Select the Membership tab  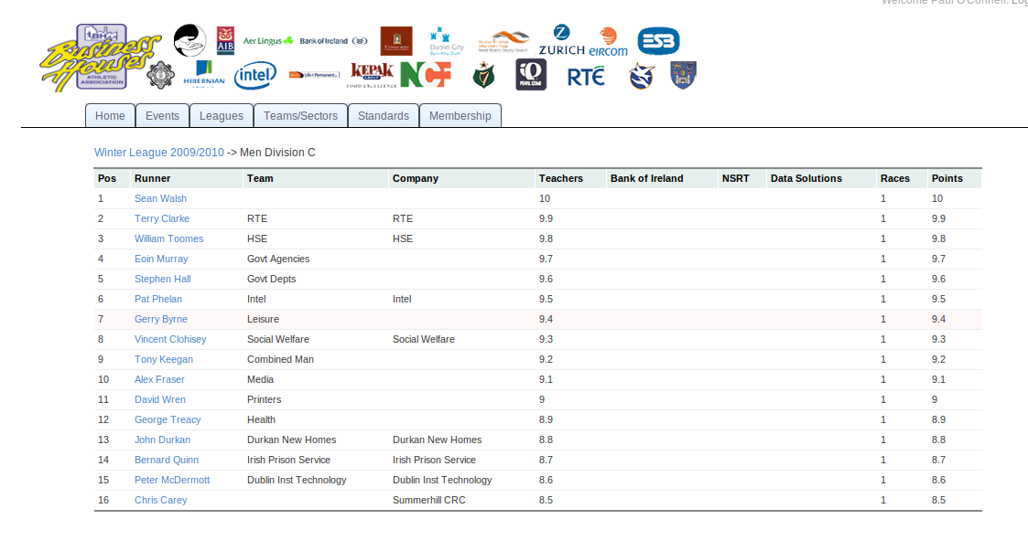[460, 116]
